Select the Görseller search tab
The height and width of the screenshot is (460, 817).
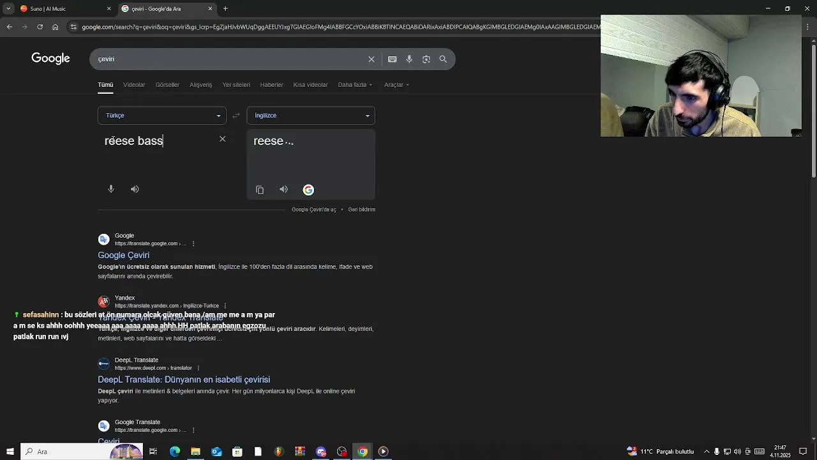[167, 85]
